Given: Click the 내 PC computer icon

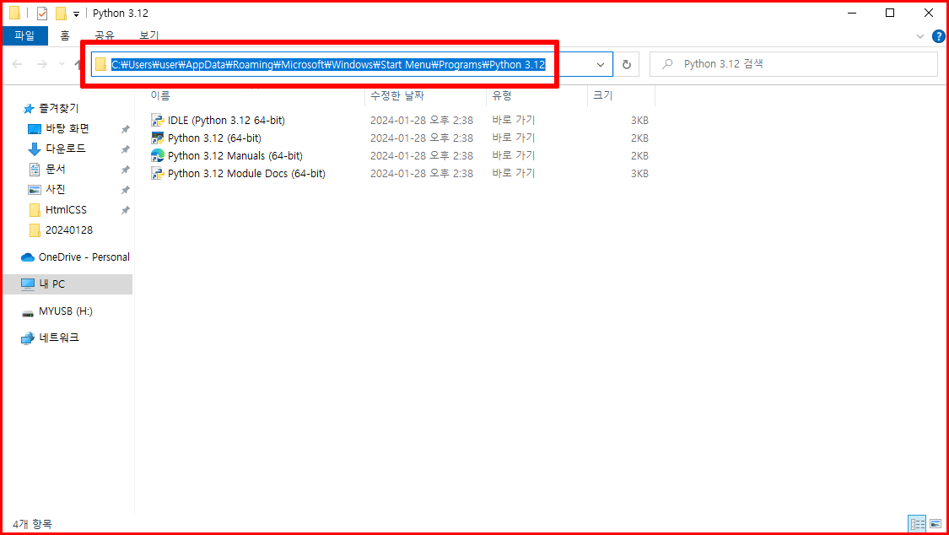Looking at the screenshot, I should (28, 284).
